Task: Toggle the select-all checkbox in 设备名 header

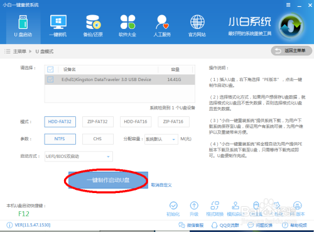Action: coord(50,69)
